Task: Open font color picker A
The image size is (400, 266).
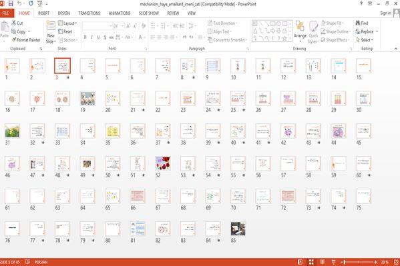Action: pyautogui.click(x=140, y=37)
